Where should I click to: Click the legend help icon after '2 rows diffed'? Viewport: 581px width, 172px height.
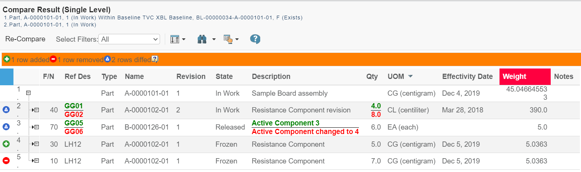pyautogui.click(x=155, y=60)
